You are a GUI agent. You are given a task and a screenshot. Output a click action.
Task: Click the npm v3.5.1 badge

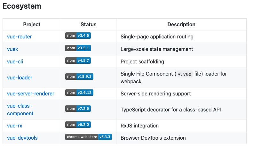pos(78,48)
